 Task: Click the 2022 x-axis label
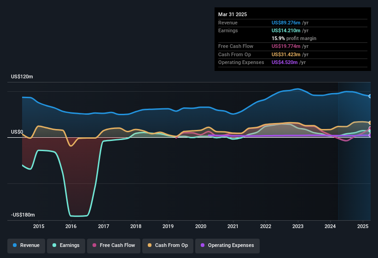[265, 226]
